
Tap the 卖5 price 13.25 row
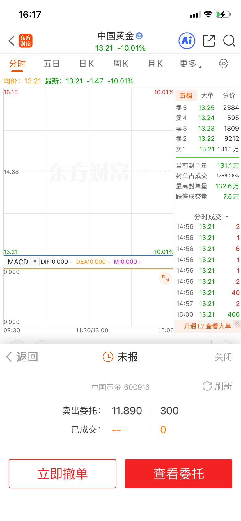coord(207,108)
